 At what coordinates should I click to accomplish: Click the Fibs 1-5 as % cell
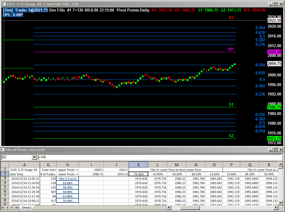click(x=67, y=178)
